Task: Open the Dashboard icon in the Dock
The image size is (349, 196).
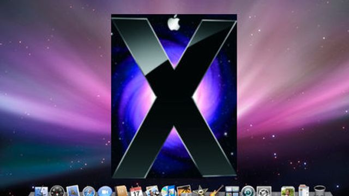Action: pyautogui.click(x=57, y=191)
